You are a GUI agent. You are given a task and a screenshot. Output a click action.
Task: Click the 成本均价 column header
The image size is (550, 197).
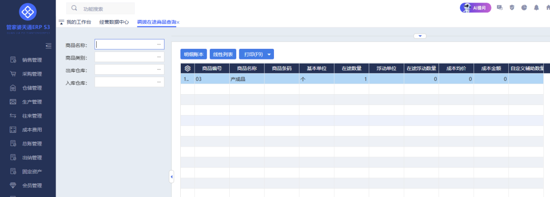pos(456,68)
